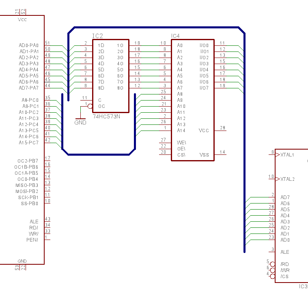Click the WR/ pin on the microcontroller
Viewport: 308px width, 302px height.
coord(34,234)
